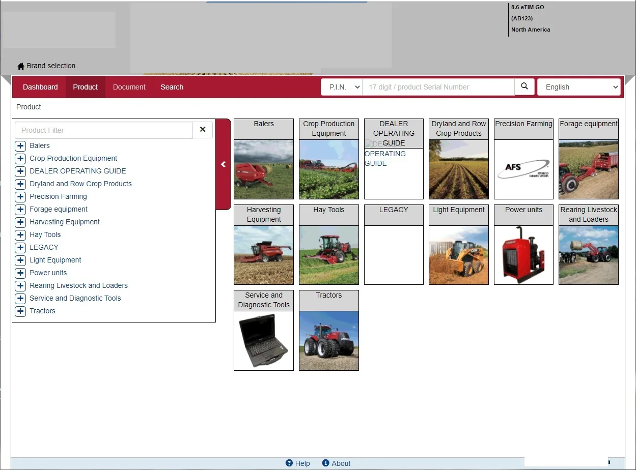
Task: Click the Product breadcrumb
Action: tap(29, 107)
